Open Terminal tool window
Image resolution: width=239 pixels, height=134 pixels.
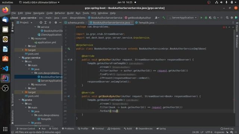[98, 129]
